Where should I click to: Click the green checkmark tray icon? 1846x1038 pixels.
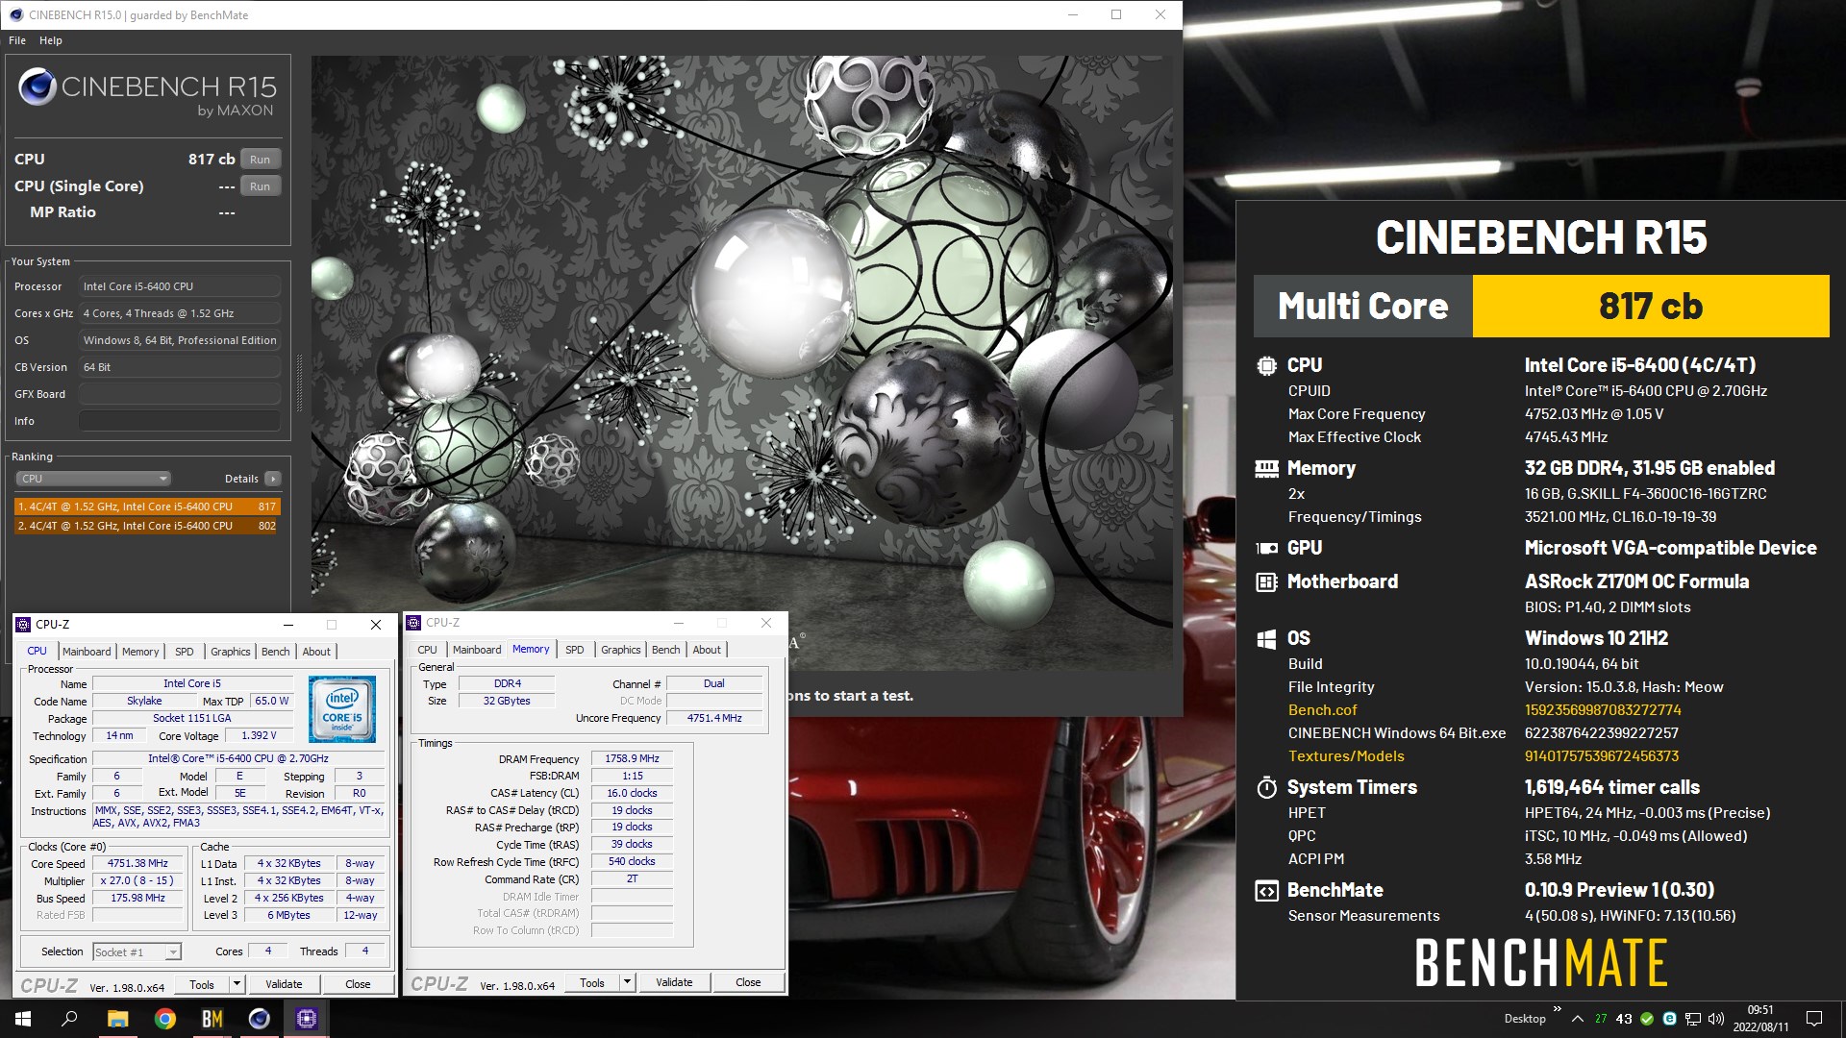(x=1647, y=1019)
